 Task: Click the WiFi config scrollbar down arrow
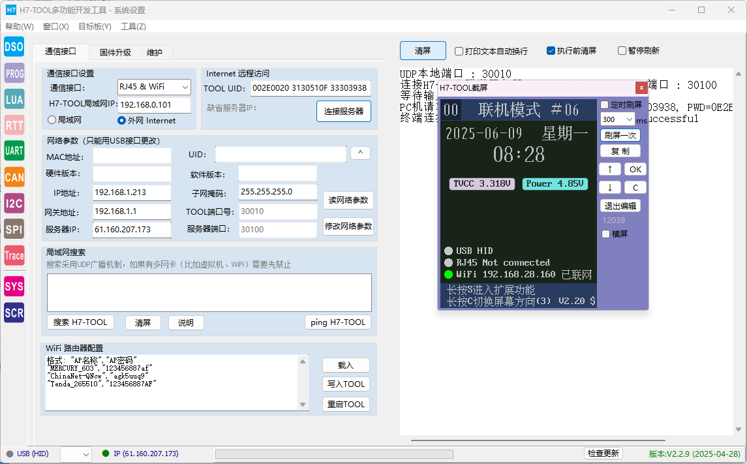tap(303, 405)
